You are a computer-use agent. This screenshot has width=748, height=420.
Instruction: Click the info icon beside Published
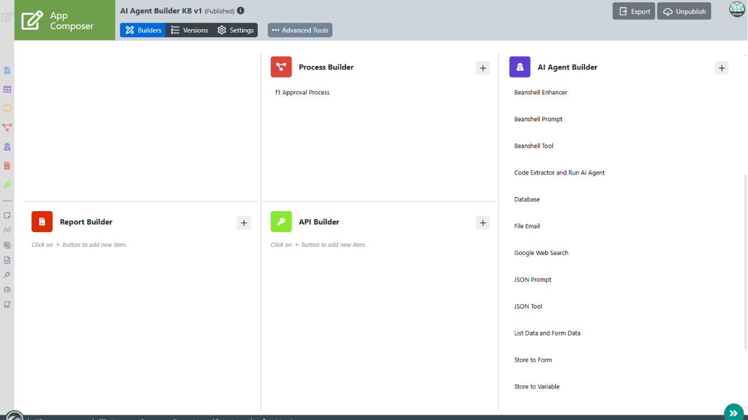241,11
